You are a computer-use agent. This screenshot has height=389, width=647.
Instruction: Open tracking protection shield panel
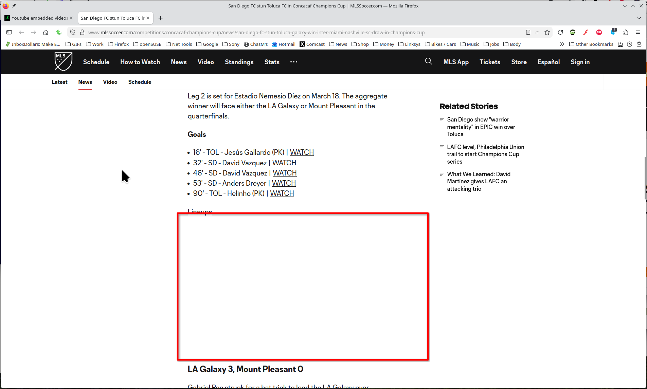point(73,33)
